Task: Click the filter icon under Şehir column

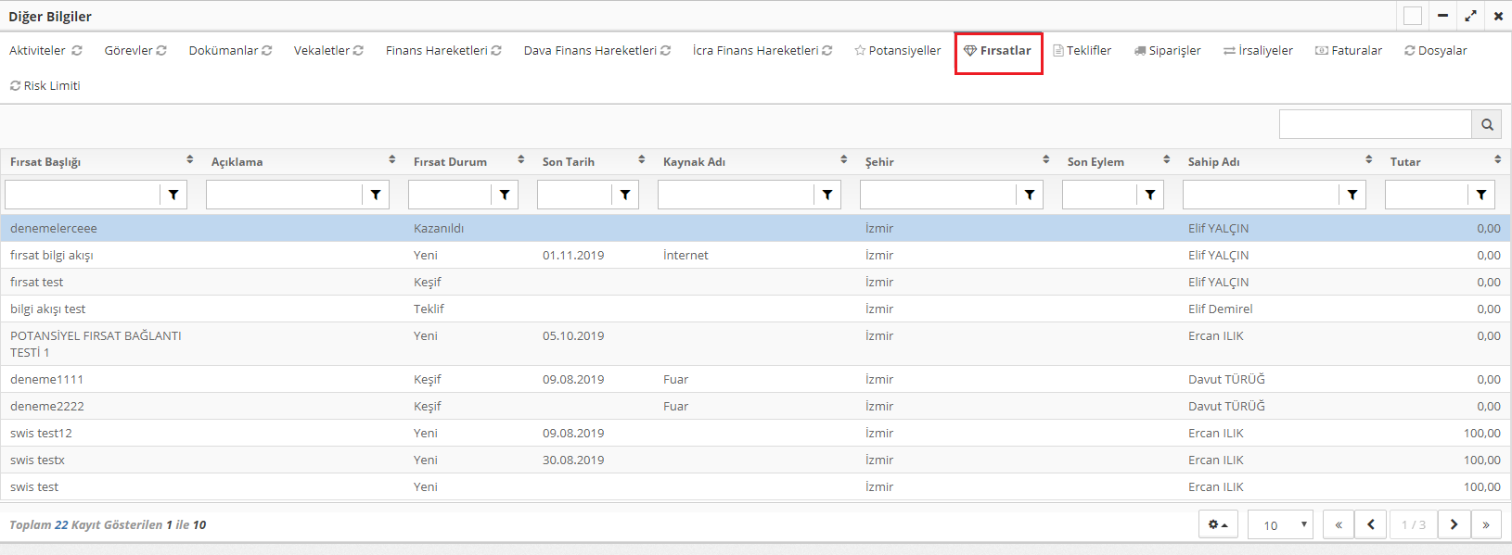Action: click(1030, 195)
